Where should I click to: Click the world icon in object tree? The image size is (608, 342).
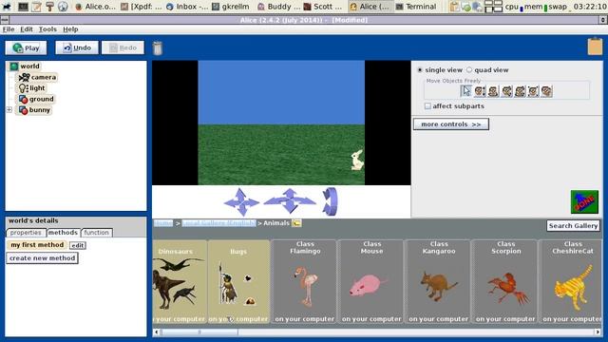(14, 66)
